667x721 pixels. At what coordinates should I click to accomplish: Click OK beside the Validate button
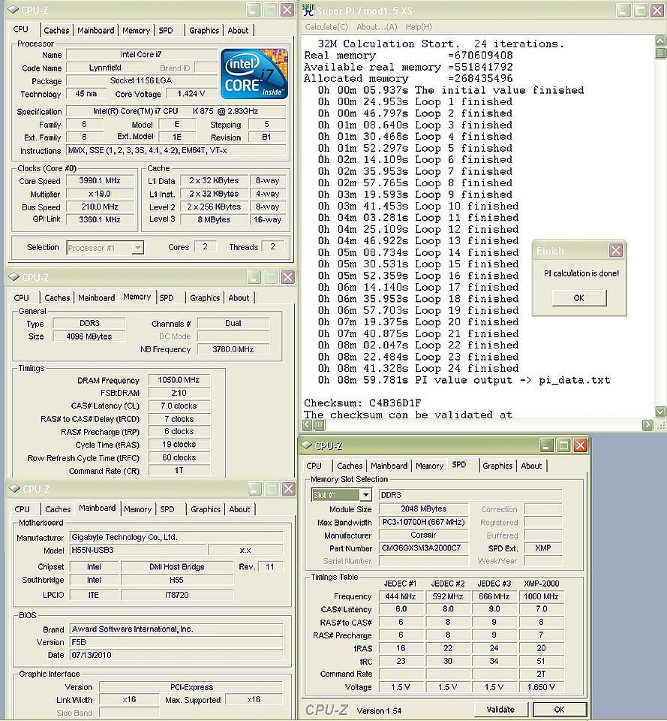559,710
